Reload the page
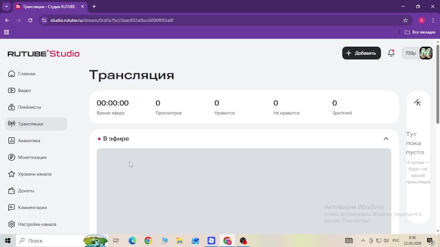This screenshot has height=247, width=440. 30,20
